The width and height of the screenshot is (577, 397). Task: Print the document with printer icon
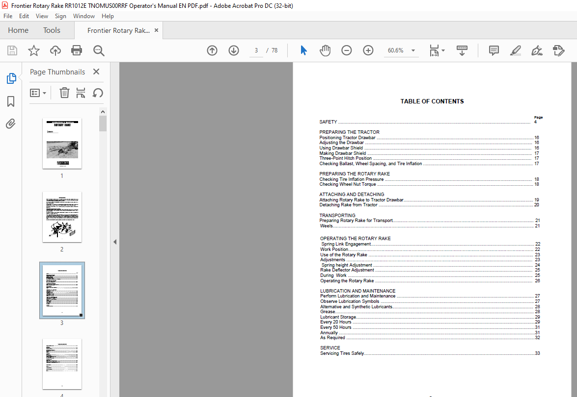pyautogui.click(x=77, y=50)
